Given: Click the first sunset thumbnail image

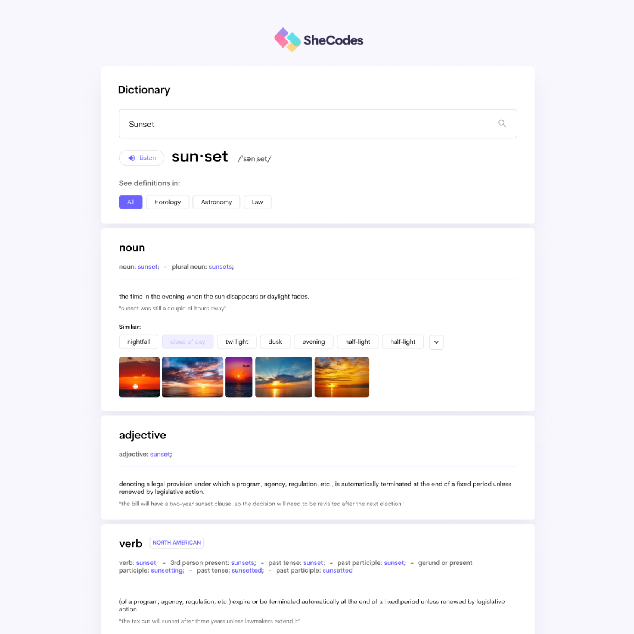Looking at the screenshot, I should tap(139, 377).
